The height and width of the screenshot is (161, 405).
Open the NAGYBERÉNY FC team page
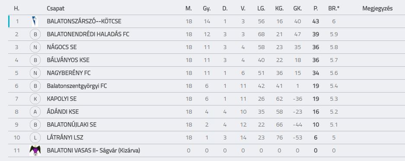point(69,73)
